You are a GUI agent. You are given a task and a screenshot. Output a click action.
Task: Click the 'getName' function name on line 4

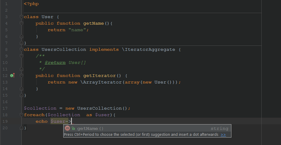coord(94,23)
